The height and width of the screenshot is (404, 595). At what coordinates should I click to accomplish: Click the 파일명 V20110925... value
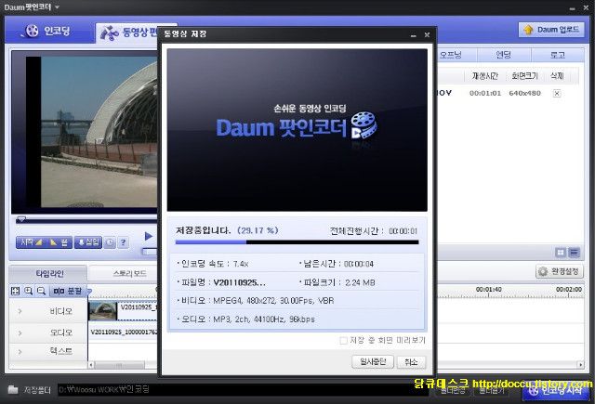pyautogui.click(x=240, y=282)
